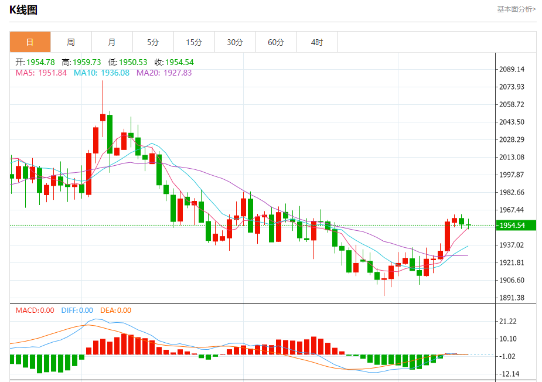Click the DIFF:0.00 indicator label
The image size is (542, 382).
(77, 311)
